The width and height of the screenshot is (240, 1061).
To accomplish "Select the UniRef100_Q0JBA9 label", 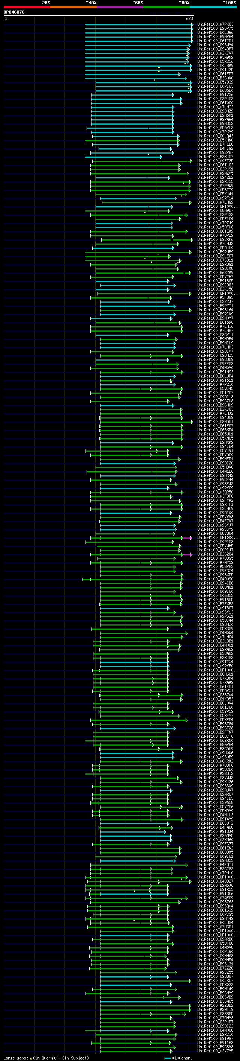I will pyautogui.click(x=215, y=65).
